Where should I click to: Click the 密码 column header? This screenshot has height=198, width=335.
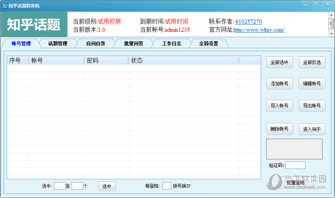point(106,60)
